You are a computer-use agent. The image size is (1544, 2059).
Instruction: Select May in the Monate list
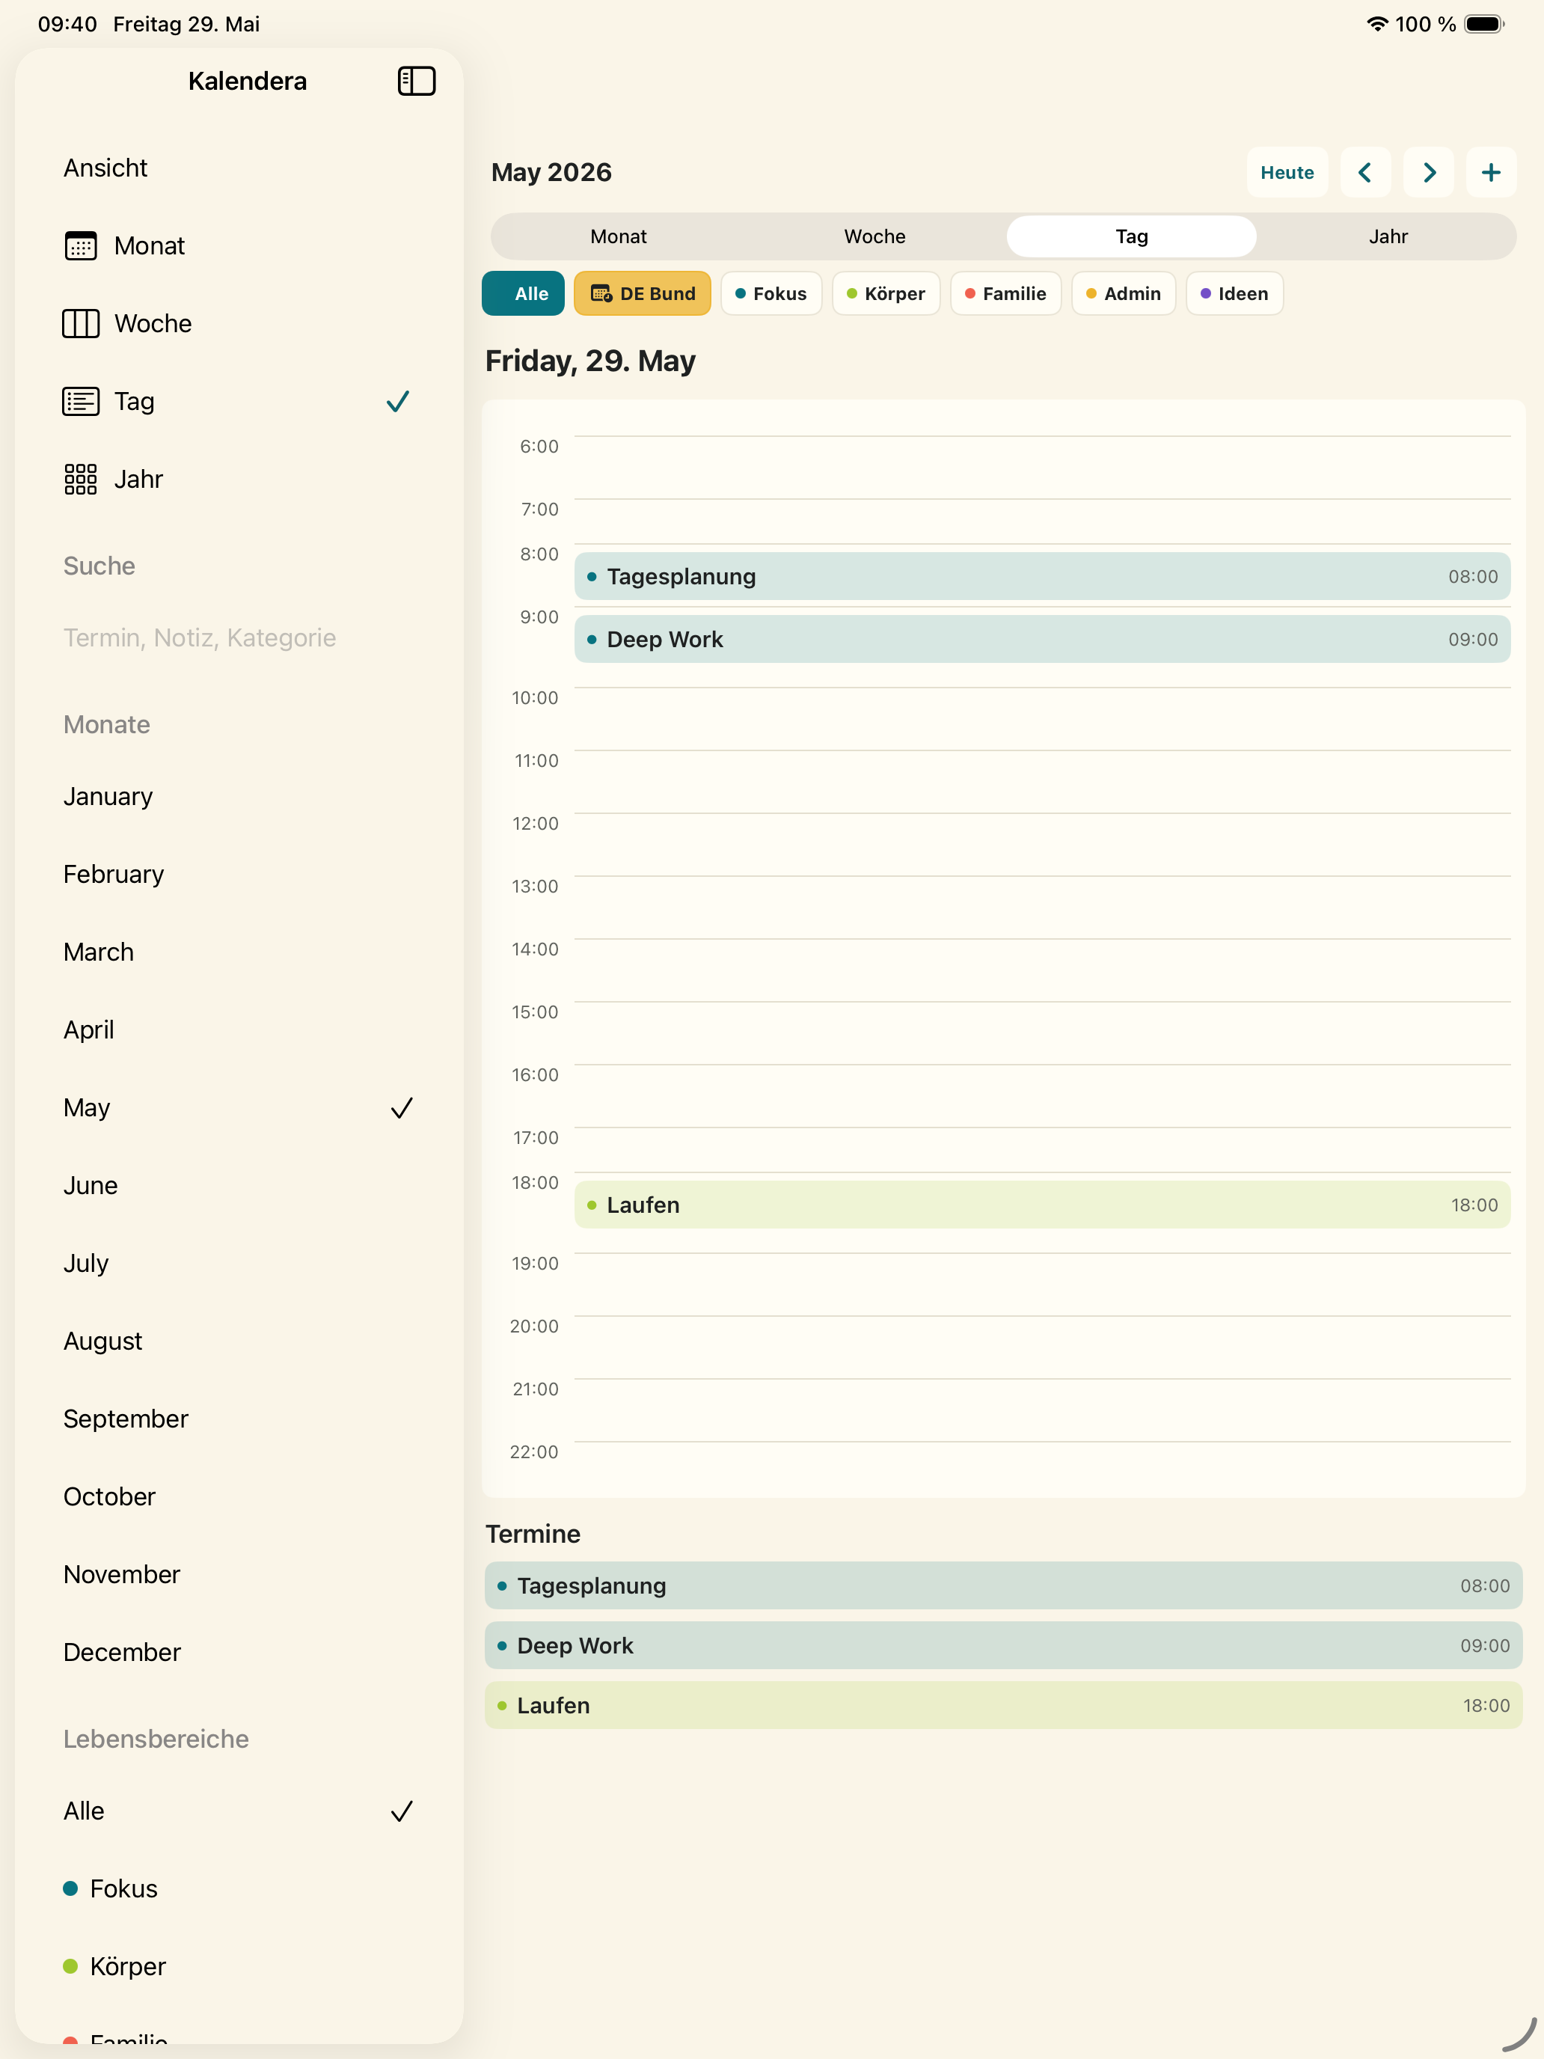[x=239, y=1108]
